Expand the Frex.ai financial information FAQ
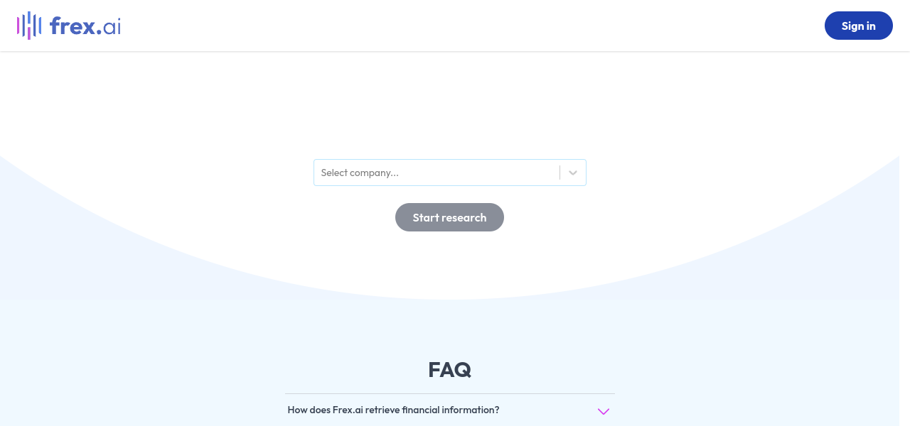Image resolution: width=910 pixels, height=426 pixels. click(449, 410)
